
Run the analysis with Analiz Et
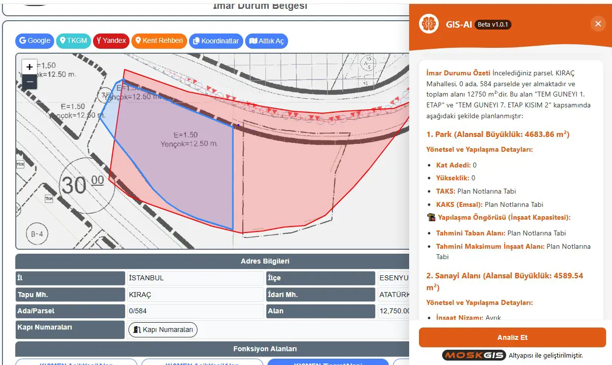tap(513, 337)
